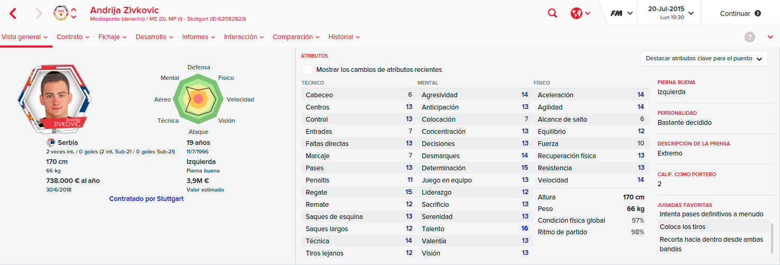Expand the red chevron right of help

tap(770, 37)
